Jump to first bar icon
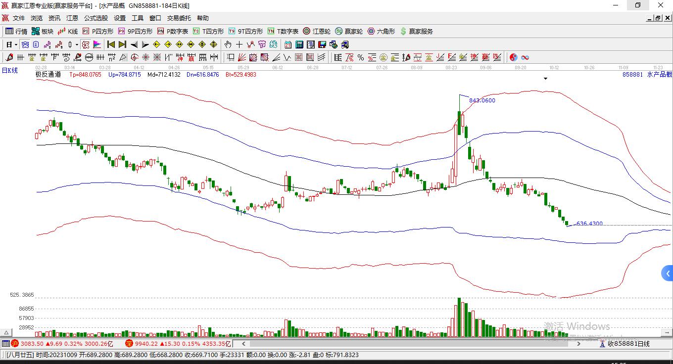The height and width of the screenshot is (364, 673). (111, 45)
